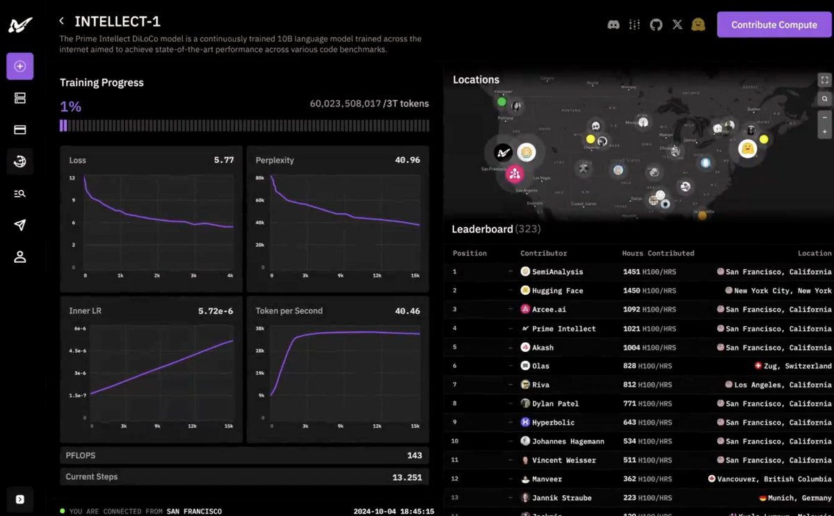
Task: Click the Location column header
Action: [x=815, y=253]
